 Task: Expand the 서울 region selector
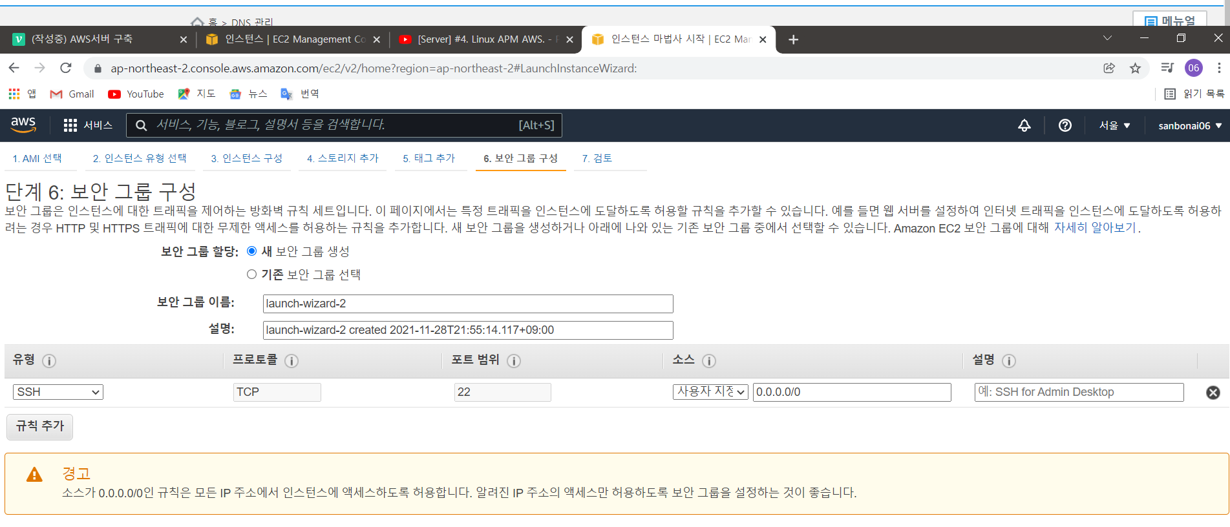[1114, 125]
